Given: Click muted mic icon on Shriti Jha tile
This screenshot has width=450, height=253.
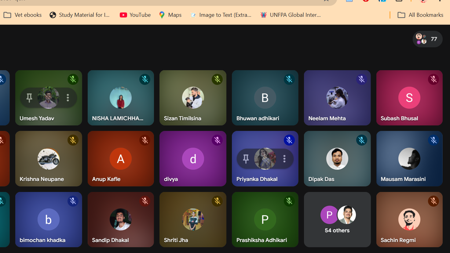Looking at the screenshot, I should [x=217, y=201].
